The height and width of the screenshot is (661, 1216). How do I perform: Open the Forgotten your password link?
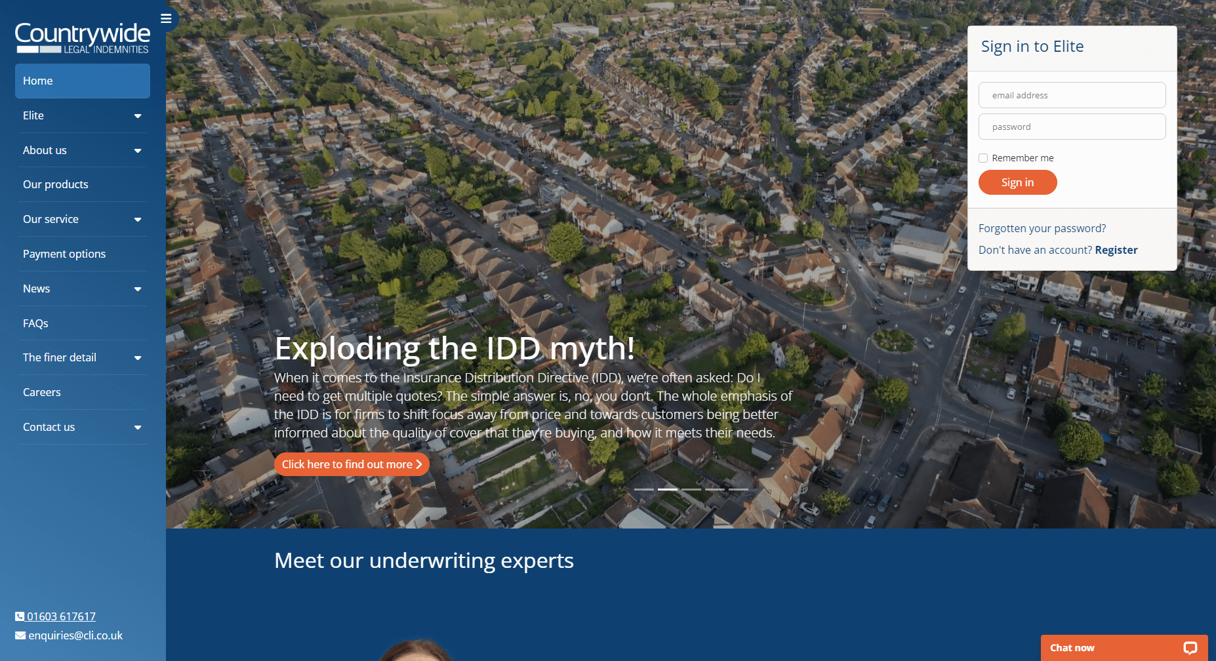click(1042, 228)
